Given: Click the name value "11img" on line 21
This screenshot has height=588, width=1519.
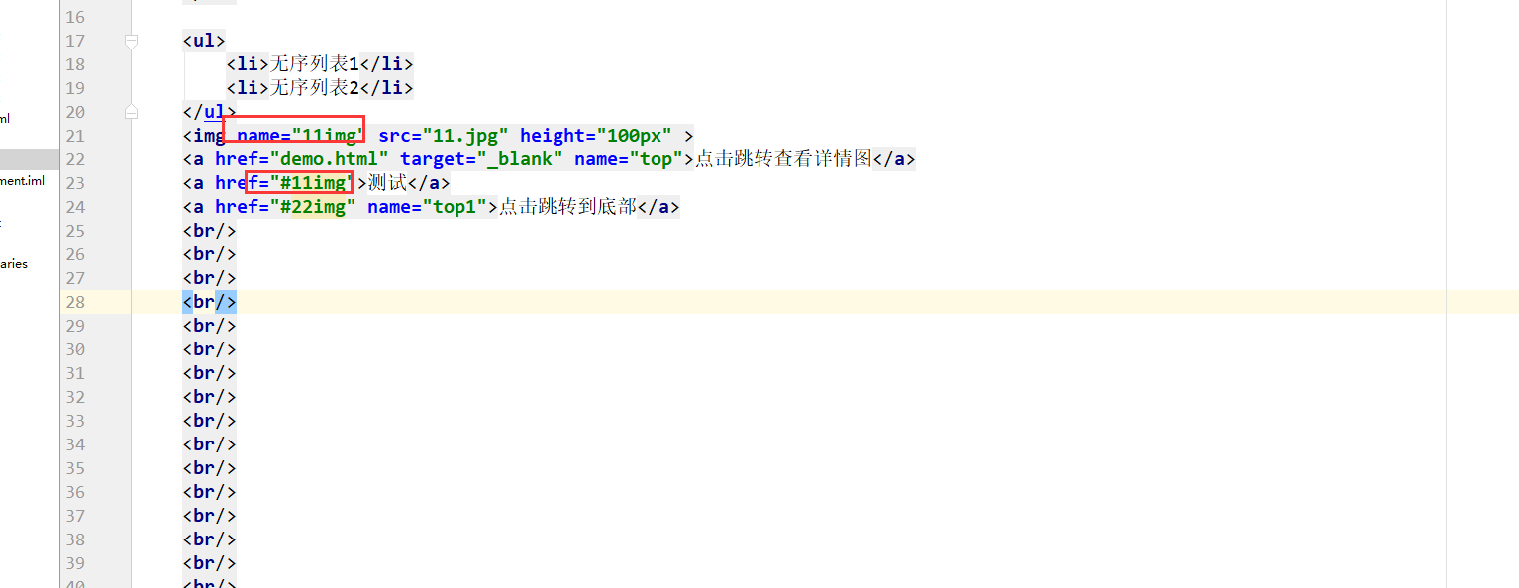Looking at the screenshot, I should coord(329,136).
